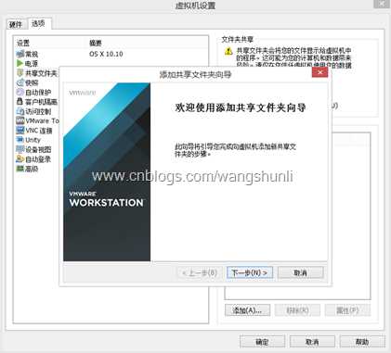Select the 电源 row text

(x=32, y=64)
